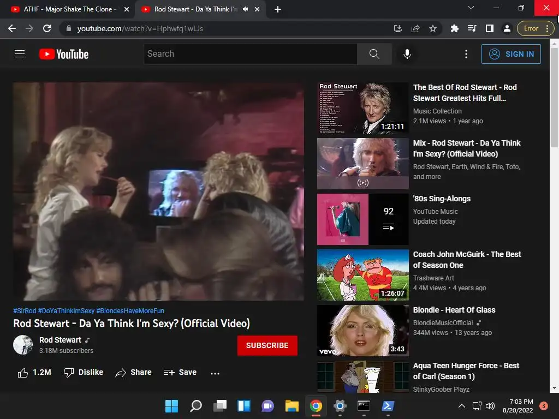
Task: View site information lock icon
Action: pyautogui.click(x=69, y=28)
